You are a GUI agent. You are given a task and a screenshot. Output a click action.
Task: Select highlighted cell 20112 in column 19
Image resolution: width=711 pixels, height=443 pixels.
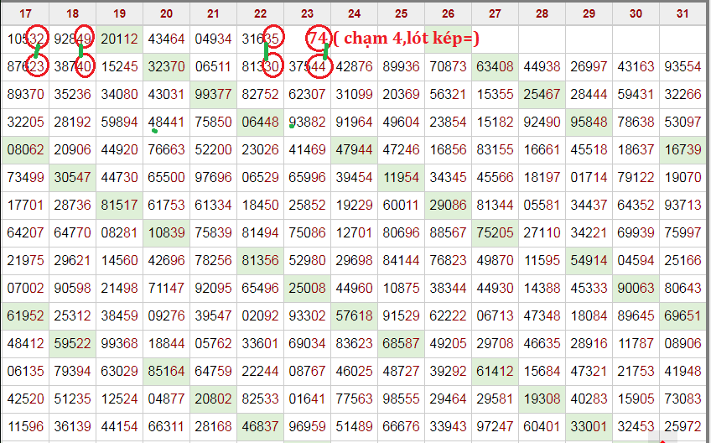click(119, 39)
